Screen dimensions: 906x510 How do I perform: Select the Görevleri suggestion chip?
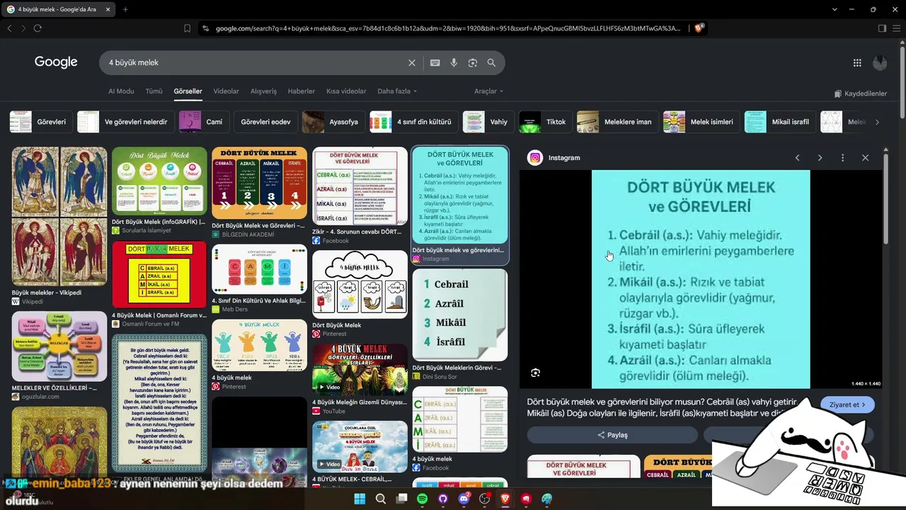40,122
